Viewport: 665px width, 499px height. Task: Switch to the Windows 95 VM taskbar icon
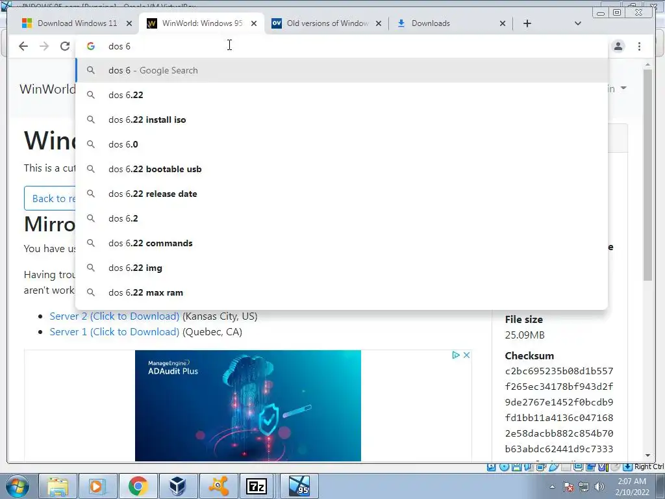point(299,486)
